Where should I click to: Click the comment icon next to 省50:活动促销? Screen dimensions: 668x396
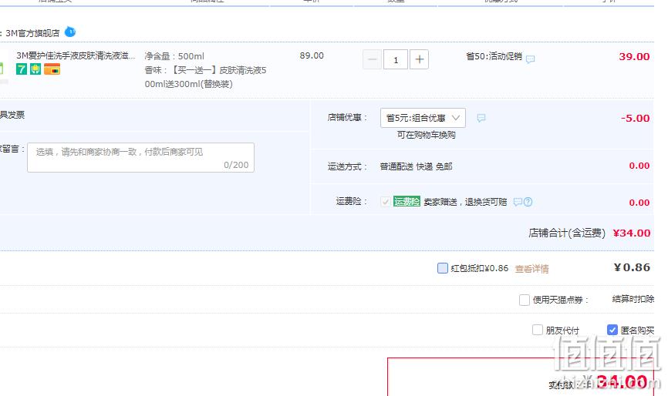pyautogui.click(x=530, y=59)
